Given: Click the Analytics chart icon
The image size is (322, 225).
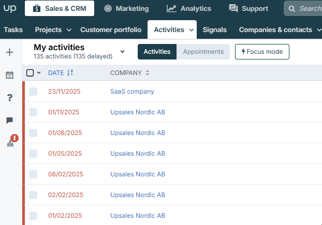Looking at the screenshot, I should (171, 8).
